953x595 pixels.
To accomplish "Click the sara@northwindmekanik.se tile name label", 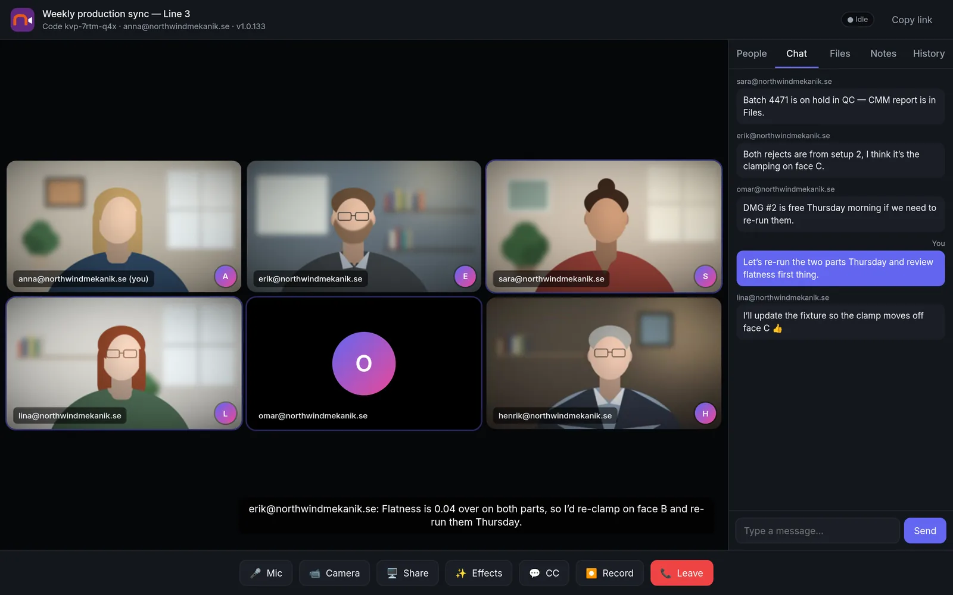I will 551,278.
